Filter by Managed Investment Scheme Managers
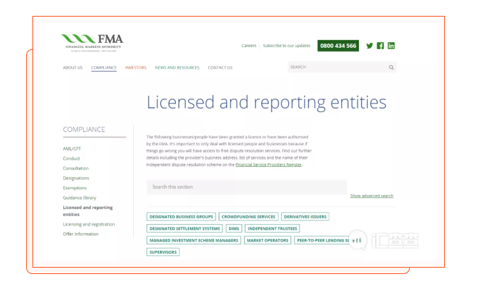 click(x=194, y=240)
